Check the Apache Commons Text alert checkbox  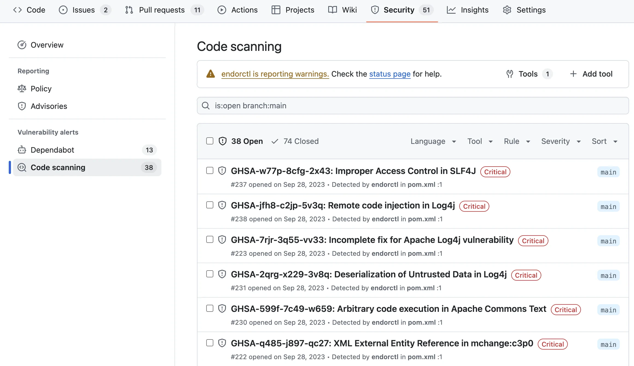210,308
